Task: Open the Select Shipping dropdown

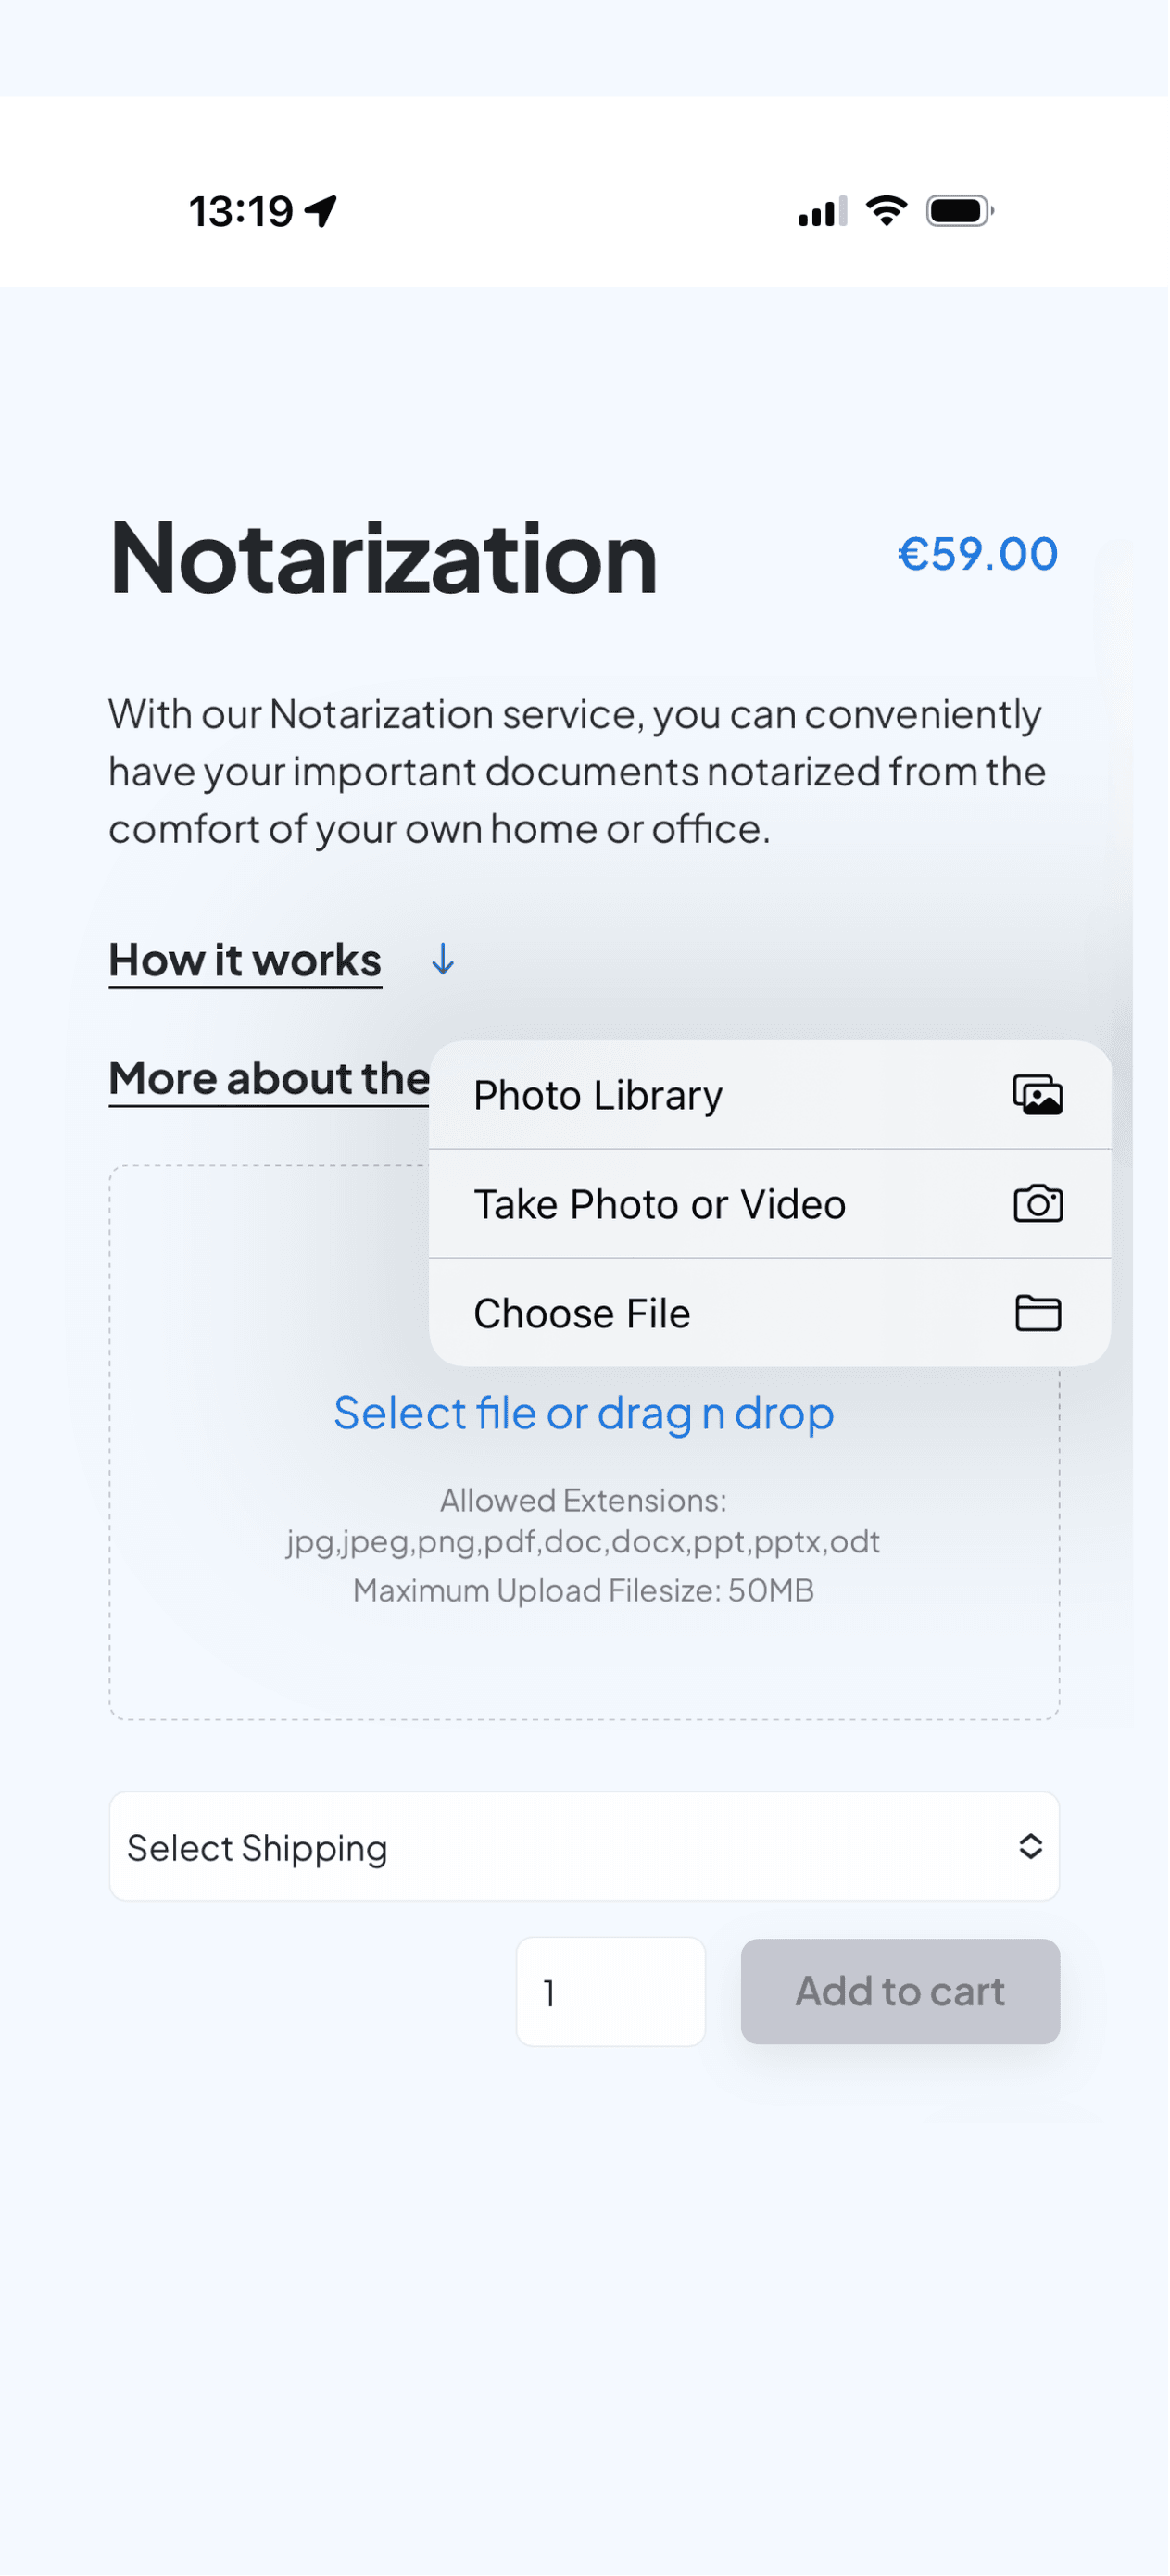Action: pyautogui.click(x=584, y=1847)
